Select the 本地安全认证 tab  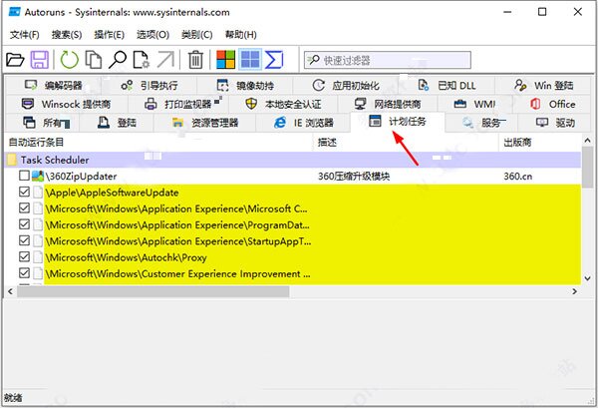(x=283, y=104)
